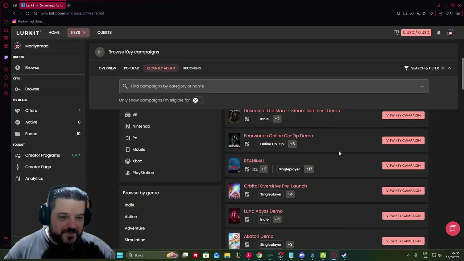Click the browser address bar URL

coord(72,13)
